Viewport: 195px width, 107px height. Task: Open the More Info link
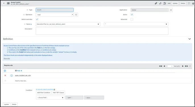[7, 58]
